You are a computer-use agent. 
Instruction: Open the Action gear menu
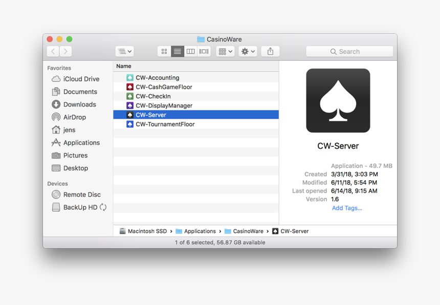[248, 51]
